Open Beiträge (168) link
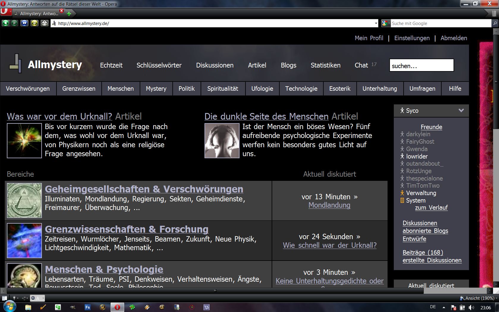 pos(423,253)
